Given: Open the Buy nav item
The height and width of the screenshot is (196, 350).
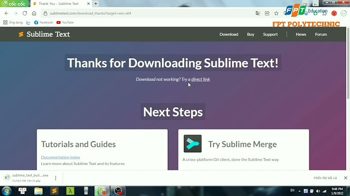Looking at the screenshot, I should coord(250,34).
